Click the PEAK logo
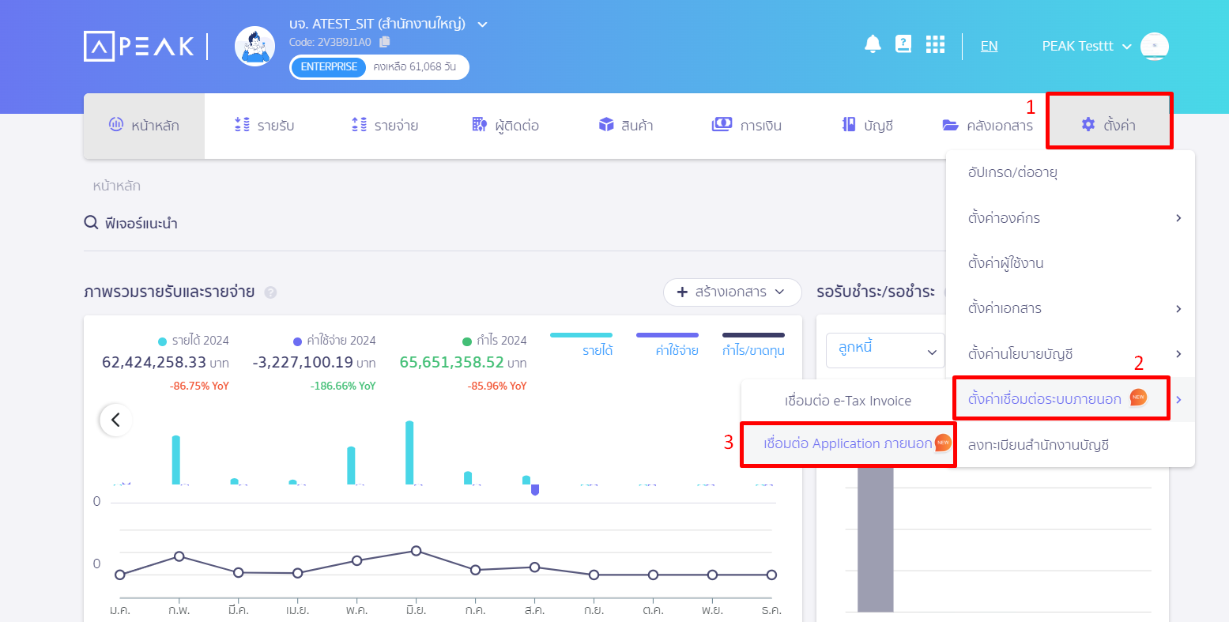Screen dimensions: 1229x622 point(139,47)
